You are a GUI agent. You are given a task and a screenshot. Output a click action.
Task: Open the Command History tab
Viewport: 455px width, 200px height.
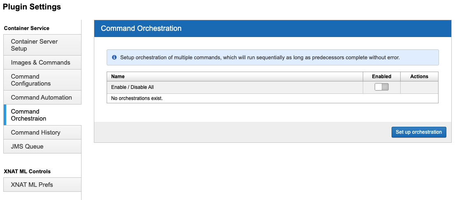(42, 133)
